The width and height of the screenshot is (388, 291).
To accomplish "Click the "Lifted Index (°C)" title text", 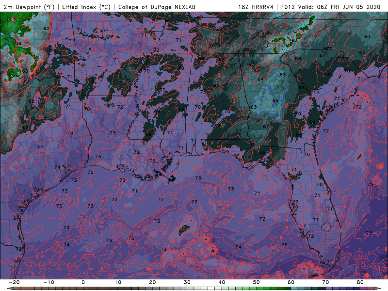I will point(86,7).
